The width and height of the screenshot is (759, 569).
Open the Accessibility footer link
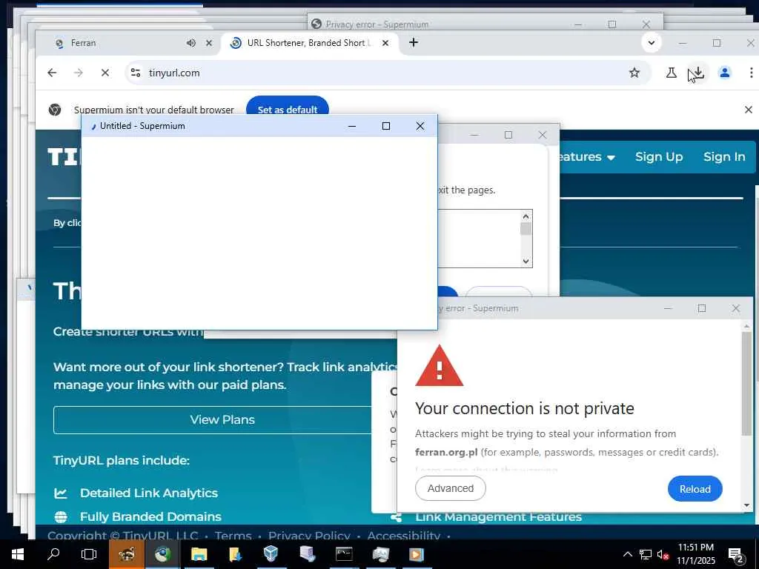click(404, 536)
